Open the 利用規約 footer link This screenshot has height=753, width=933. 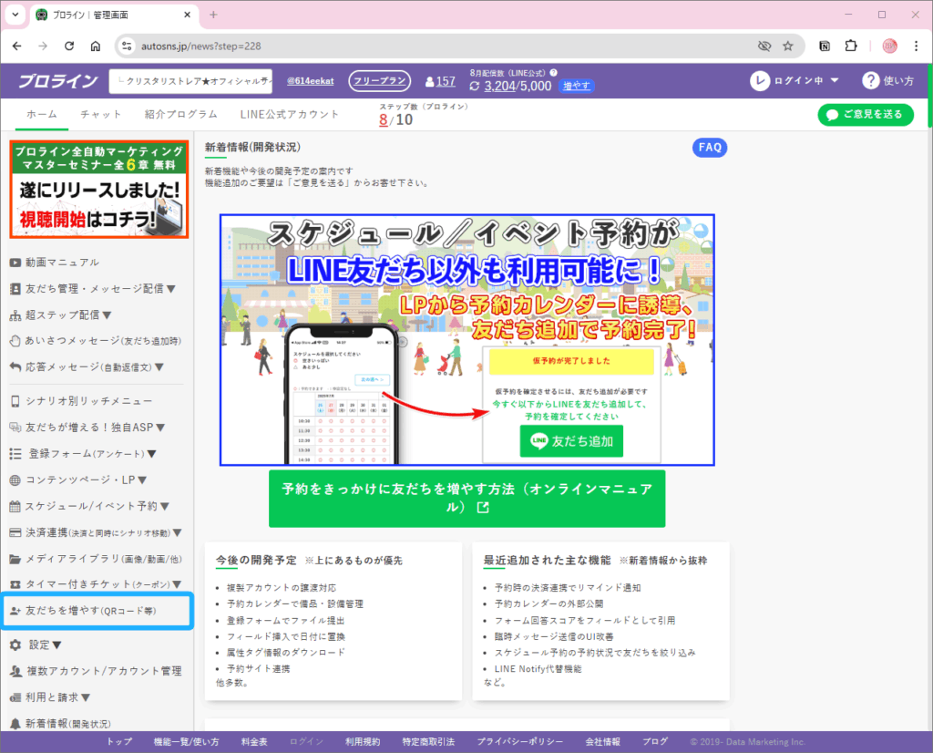click(x=363, y=742)
